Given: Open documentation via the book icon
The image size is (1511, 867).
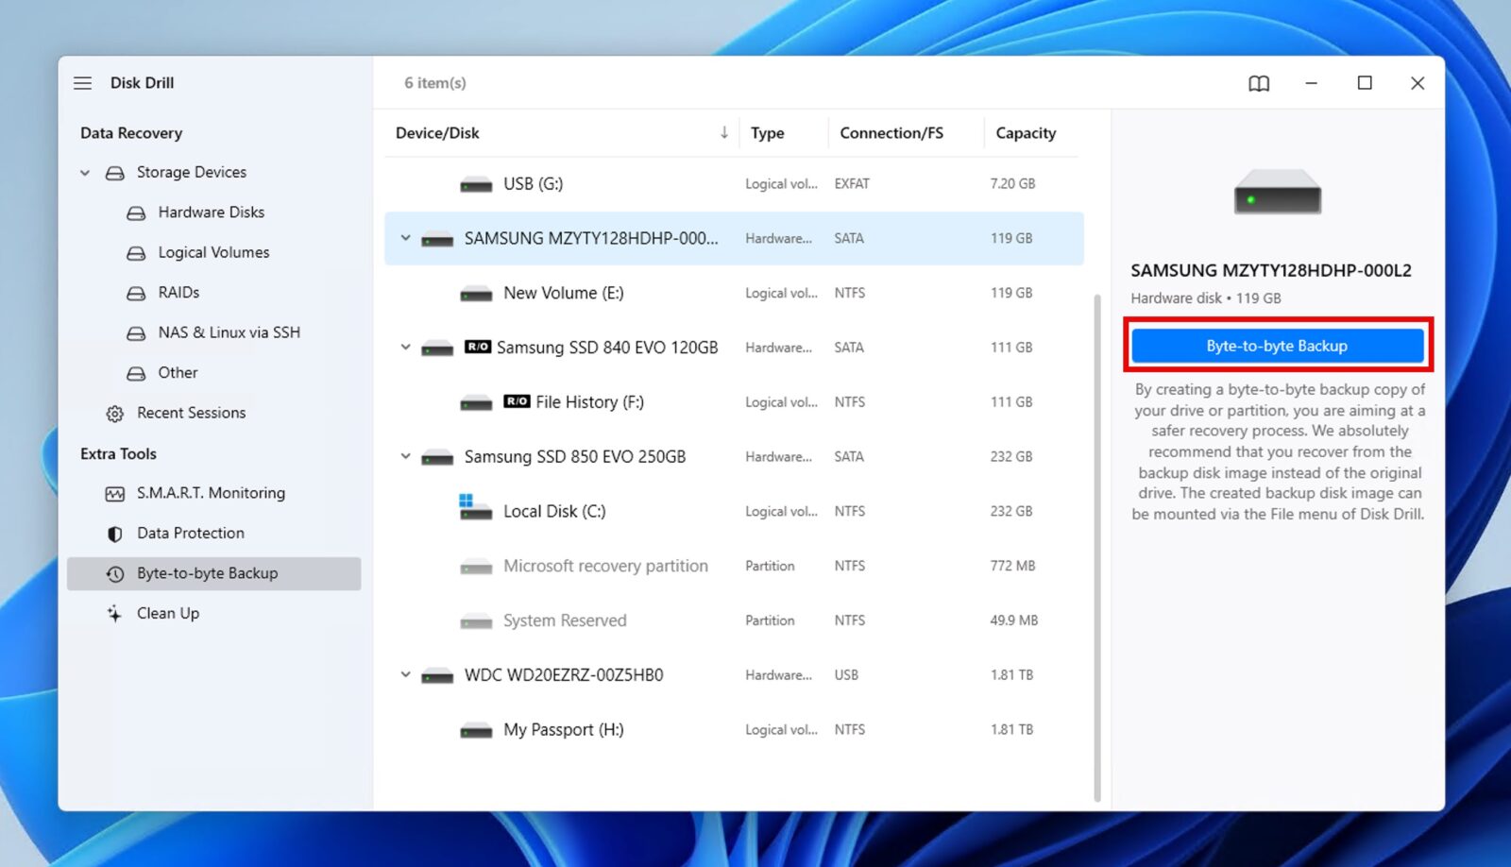Looking at the screenshot, I should tap(1259, 83).
